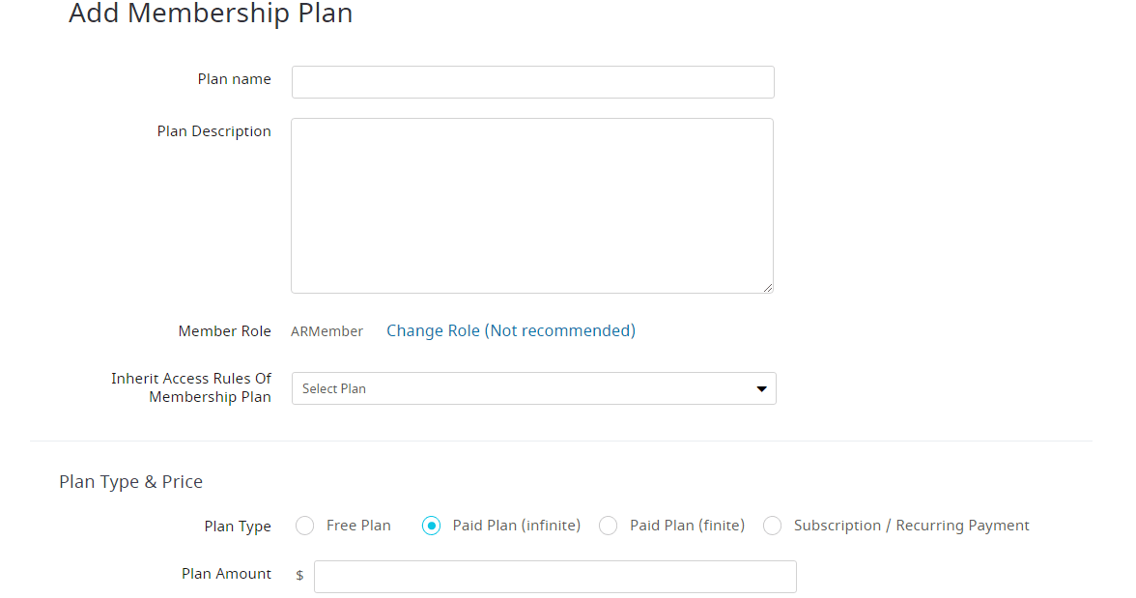The height and width of the screenshot is (598, 1136).
Task: Select Paid Plan (infinite) radio button
Action: pos(431,526)
